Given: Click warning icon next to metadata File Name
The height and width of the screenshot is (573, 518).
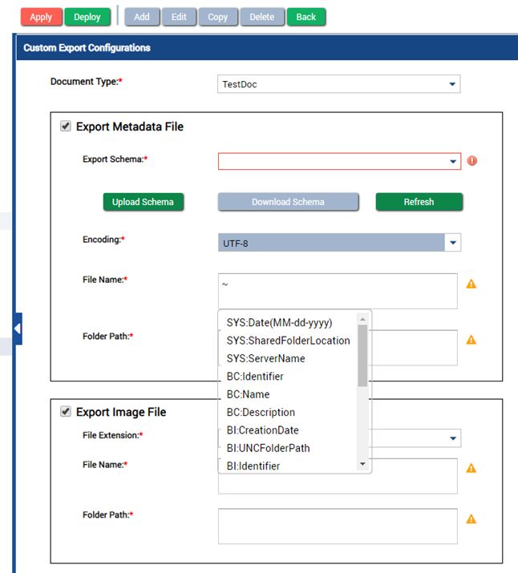Looking at the screenshot, I should click(x=471, y=284).
